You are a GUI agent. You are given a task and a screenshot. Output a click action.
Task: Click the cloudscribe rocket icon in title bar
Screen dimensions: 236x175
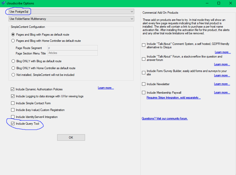[x=3, y=3]
